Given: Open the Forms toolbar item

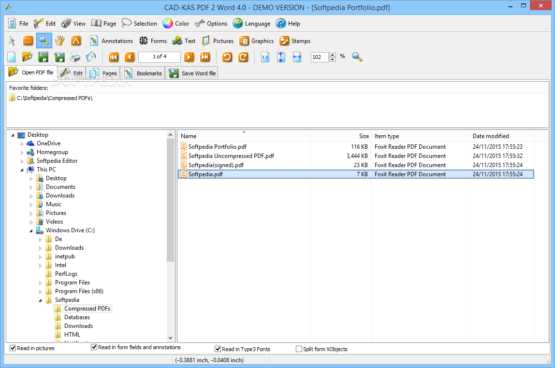Looking at the screenshot, I should click(153, 41).
